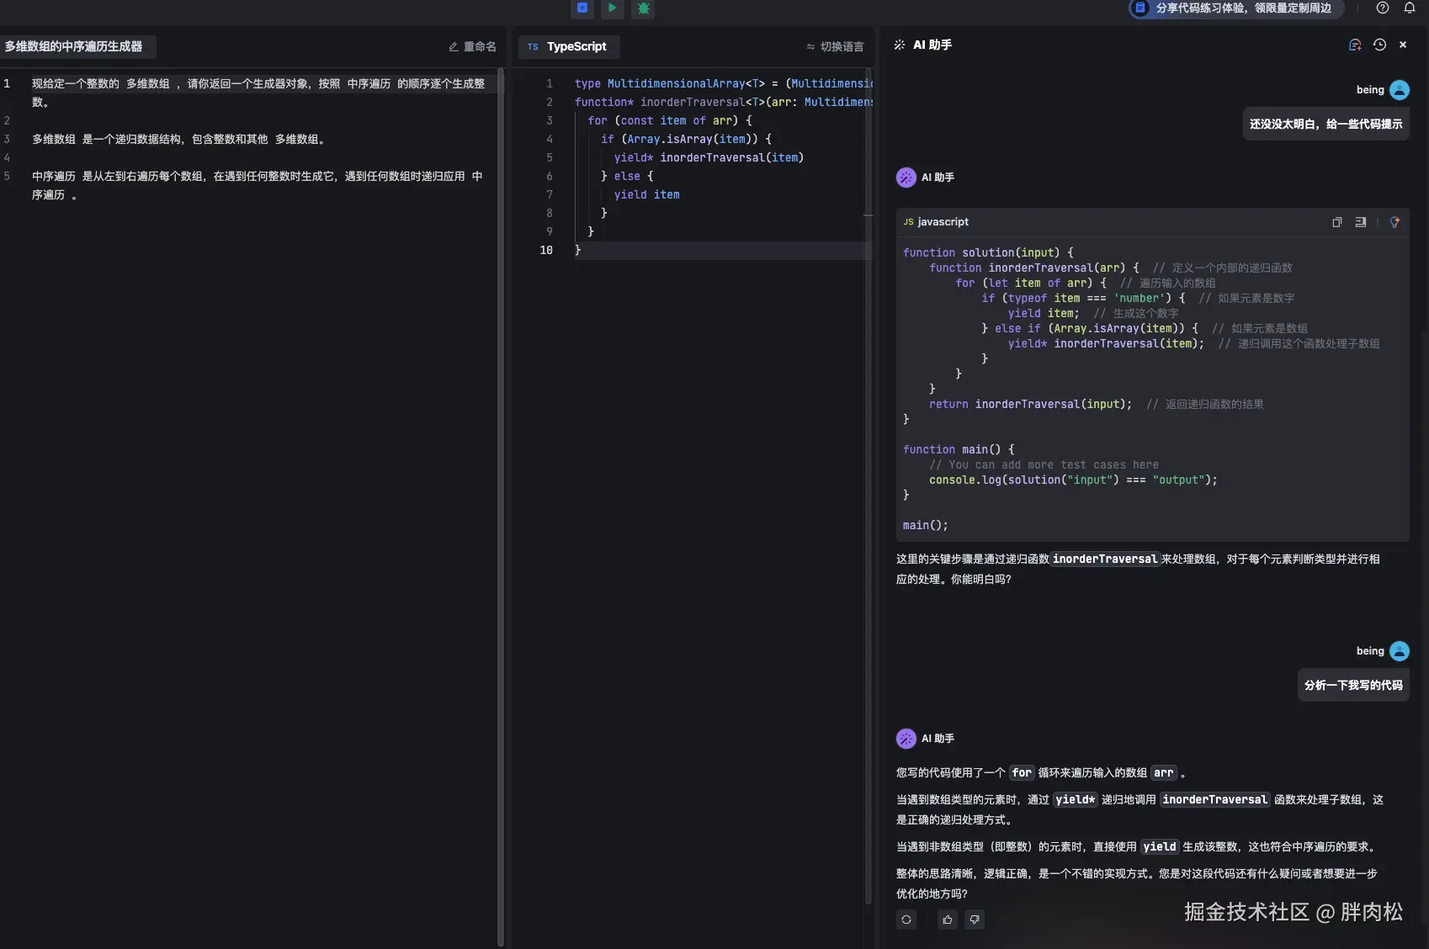
Task: Select the 多维数组的中序遍历生成器 problem tab
Action: point(74,47)
